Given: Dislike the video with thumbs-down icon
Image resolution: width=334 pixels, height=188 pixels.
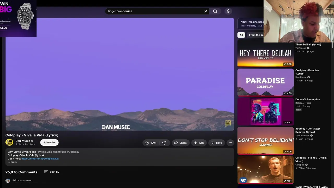Looking at the screenshot, I should (164, 143).
